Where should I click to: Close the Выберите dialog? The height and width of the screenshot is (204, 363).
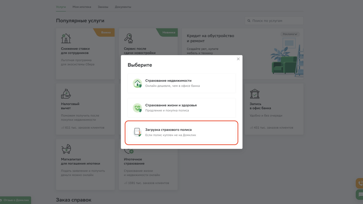click(238, 59)
